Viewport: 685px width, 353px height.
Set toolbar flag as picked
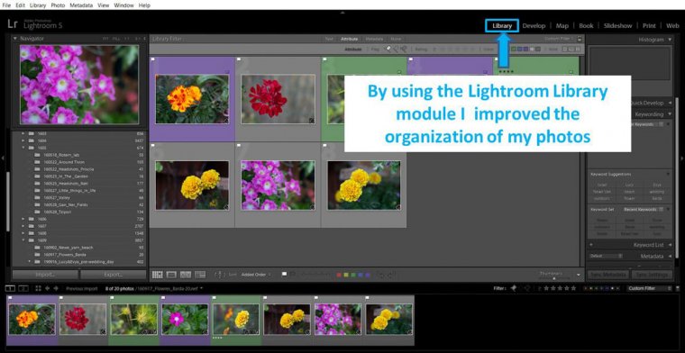coord(285,274)
